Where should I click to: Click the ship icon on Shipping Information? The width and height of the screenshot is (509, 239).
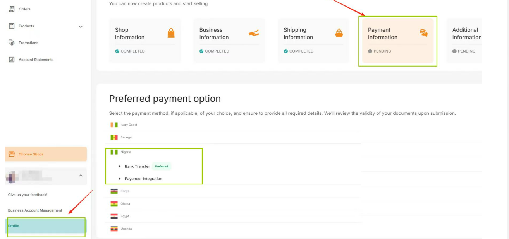click(x=339, y=33)
